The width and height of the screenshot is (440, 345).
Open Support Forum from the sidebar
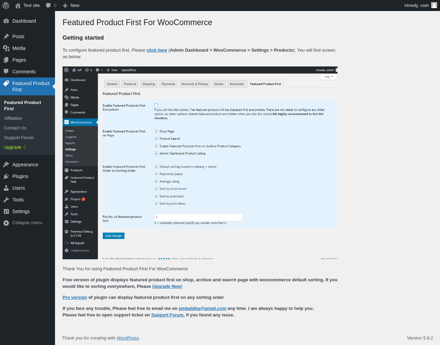pos(19,137)
